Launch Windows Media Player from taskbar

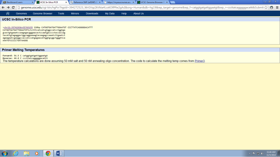coord(37,154)
